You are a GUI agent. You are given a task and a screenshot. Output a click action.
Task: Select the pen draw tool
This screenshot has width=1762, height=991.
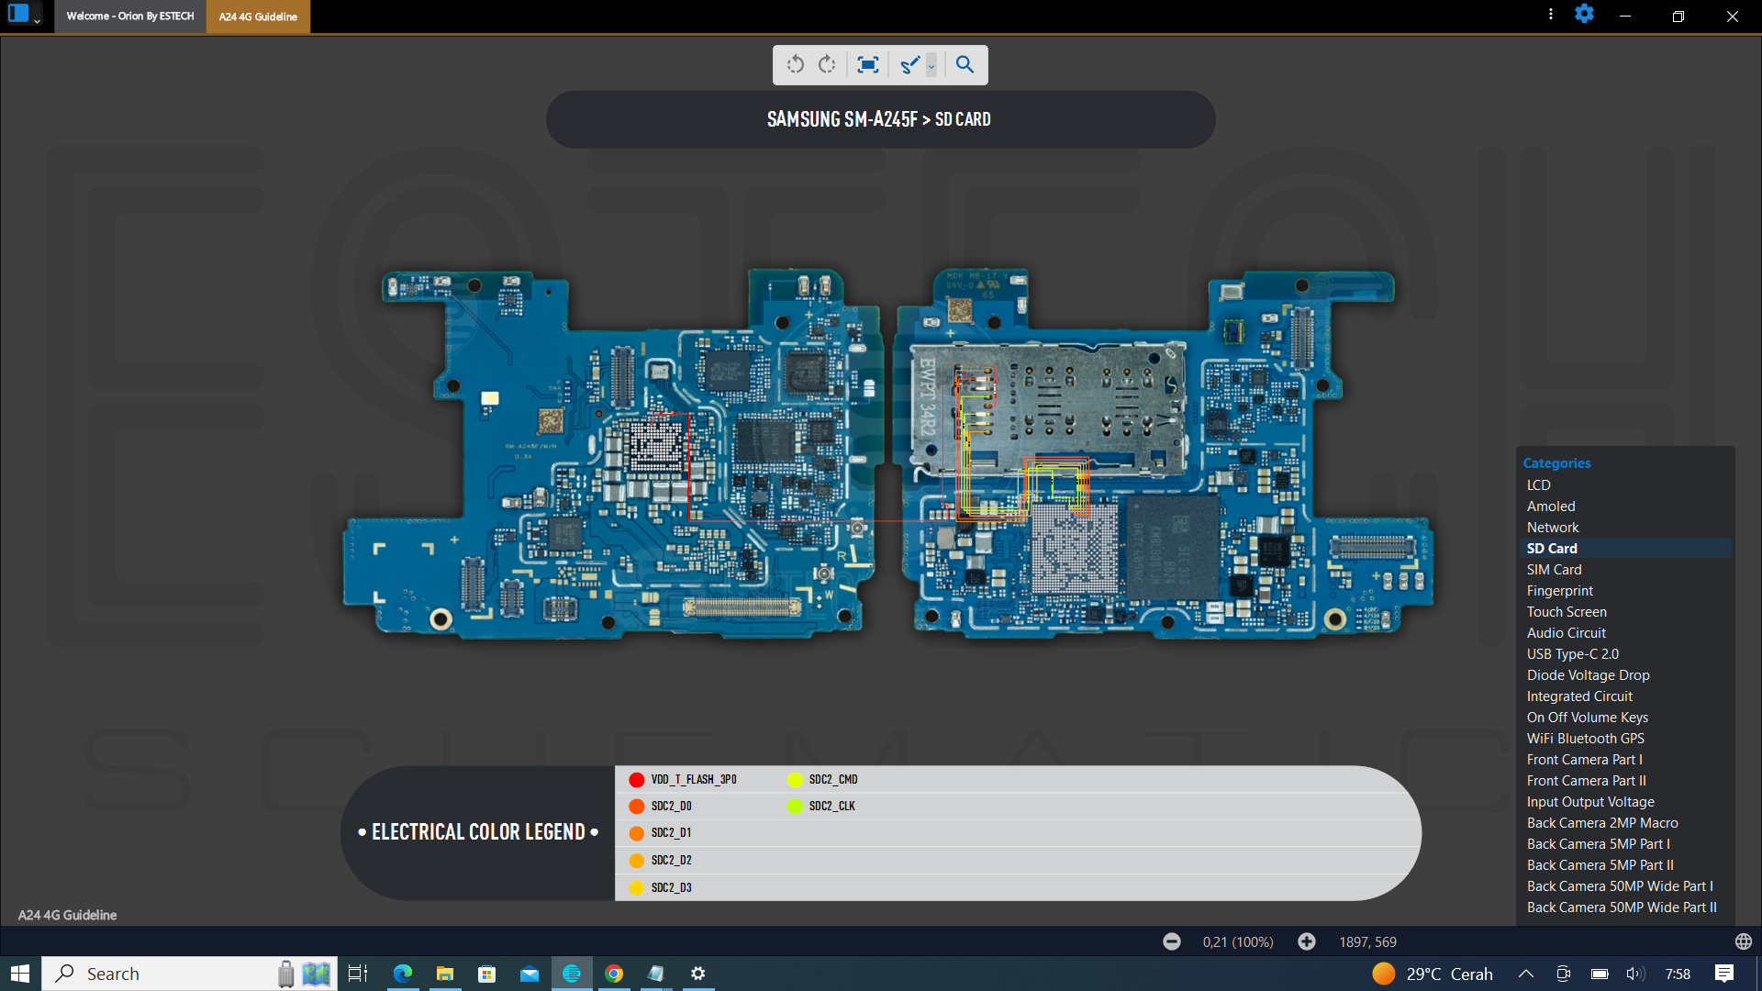pyautogui.click(x=909, y=64)
